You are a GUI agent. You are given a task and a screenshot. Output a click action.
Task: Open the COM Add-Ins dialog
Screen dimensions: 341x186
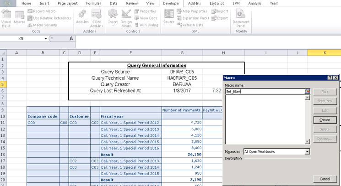coord(97,17)
